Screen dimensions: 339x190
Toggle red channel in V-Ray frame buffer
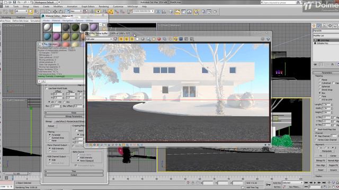pyautogui.click(x=121, y=39)
